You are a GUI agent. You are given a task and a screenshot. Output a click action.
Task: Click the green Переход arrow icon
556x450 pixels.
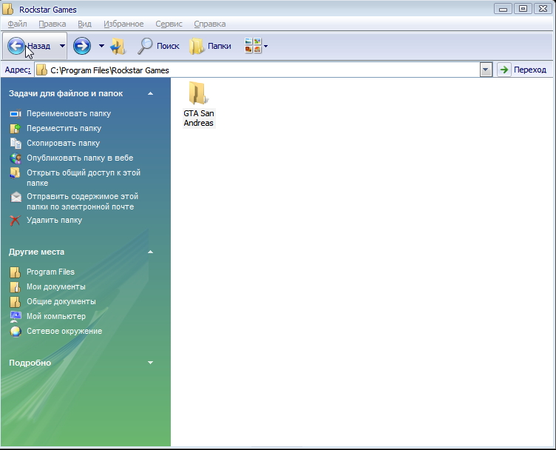point(504,70)
